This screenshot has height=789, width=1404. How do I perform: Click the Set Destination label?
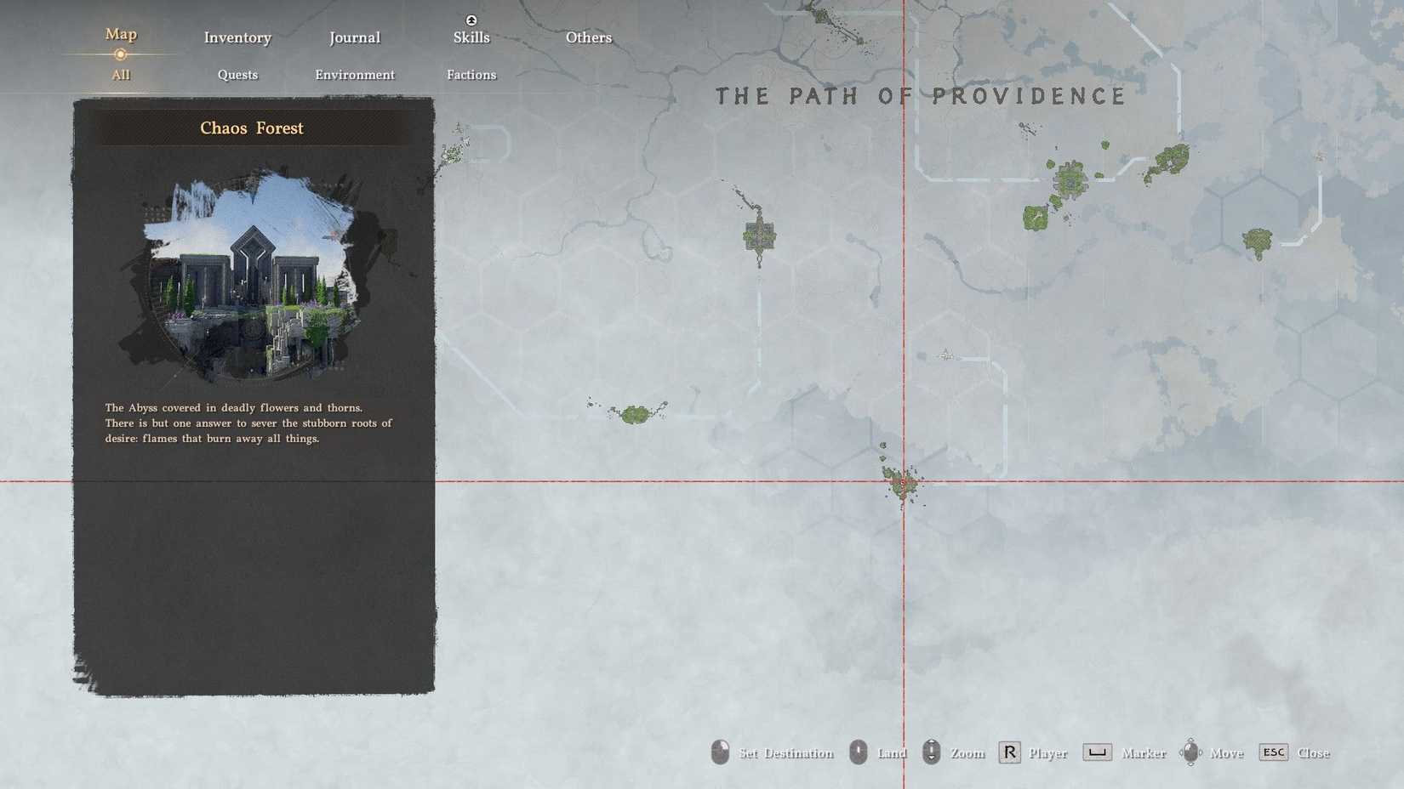click(x=785, y=752)
